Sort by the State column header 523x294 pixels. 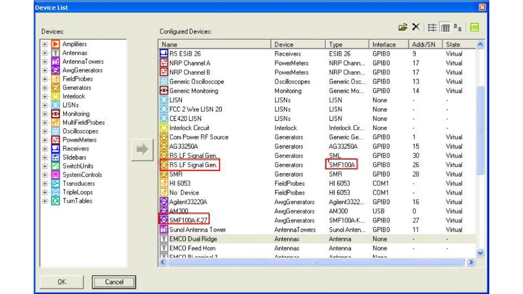(459, 44)
